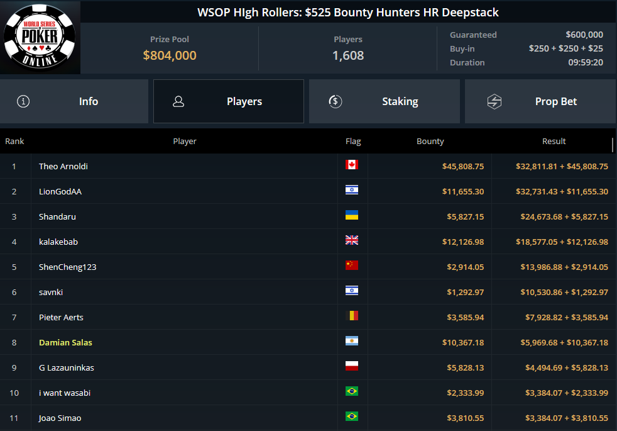Click the 09:59:20 duration value
Screen dimensions: 617x431
click(x=586, y=62)
